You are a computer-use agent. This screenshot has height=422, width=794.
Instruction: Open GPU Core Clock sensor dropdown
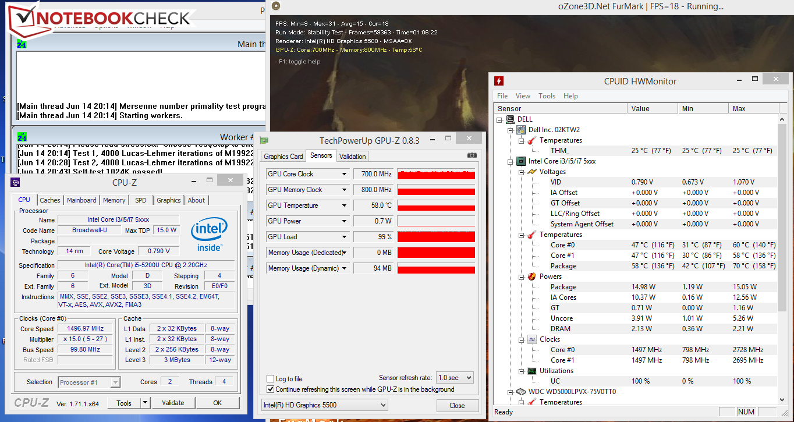click(x=344, y=174)
